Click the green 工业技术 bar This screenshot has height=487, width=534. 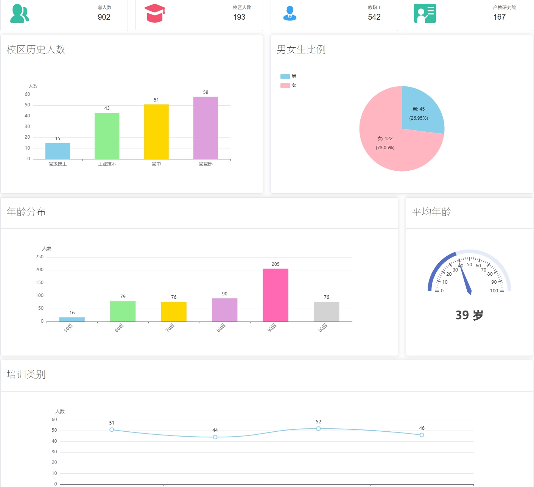point(107,136)
